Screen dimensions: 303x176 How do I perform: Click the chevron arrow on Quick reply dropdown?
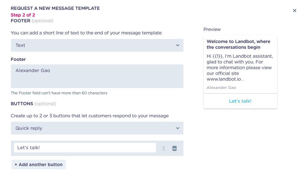tap(178, 128)
